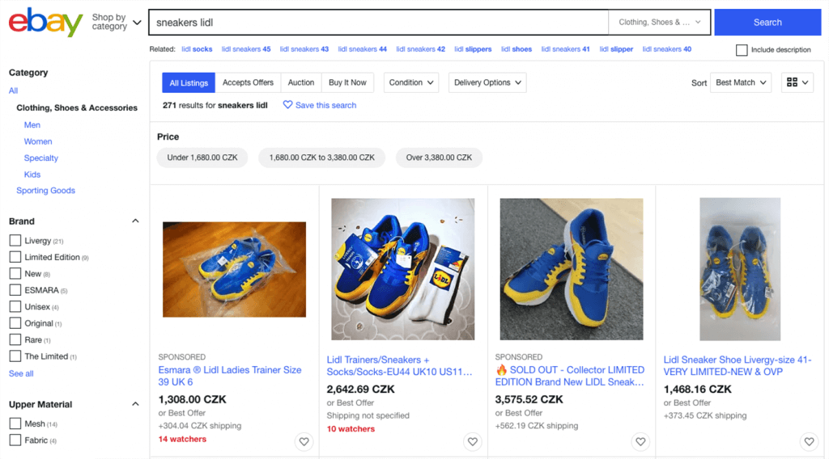Image resolution: width=829 pixels, height=459 pixels.
Task: Open the Shop by category menu
Action: 116,22
